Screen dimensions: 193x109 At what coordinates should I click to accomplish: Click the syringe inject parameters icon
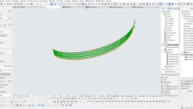pyautogui.click(x=89, y=4)
